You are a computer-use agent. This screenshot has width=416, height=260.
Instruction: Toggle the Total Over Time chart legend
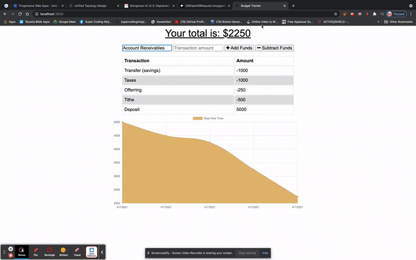pyautogui.click(x=208, y=119)
